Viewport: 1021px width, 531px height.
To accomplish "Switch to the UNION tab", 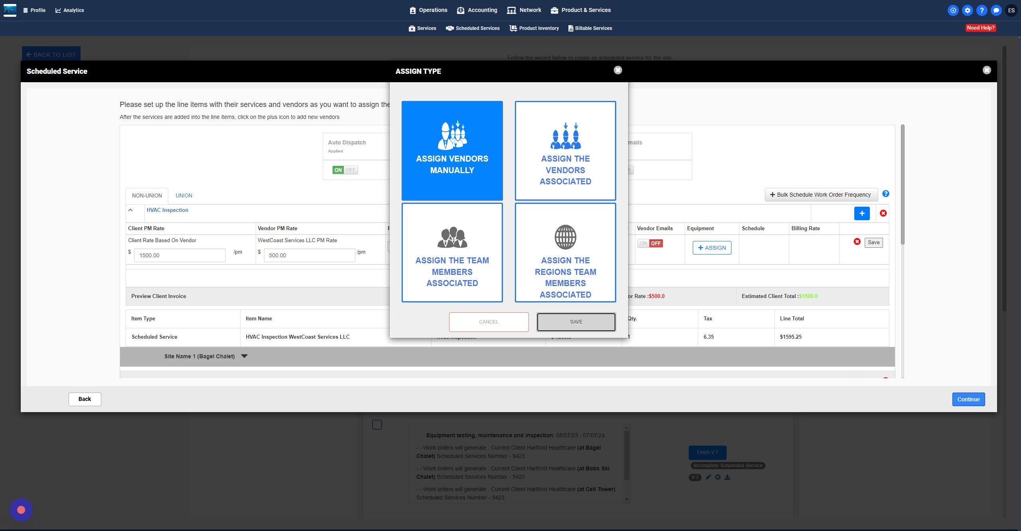I will (184, 195).
